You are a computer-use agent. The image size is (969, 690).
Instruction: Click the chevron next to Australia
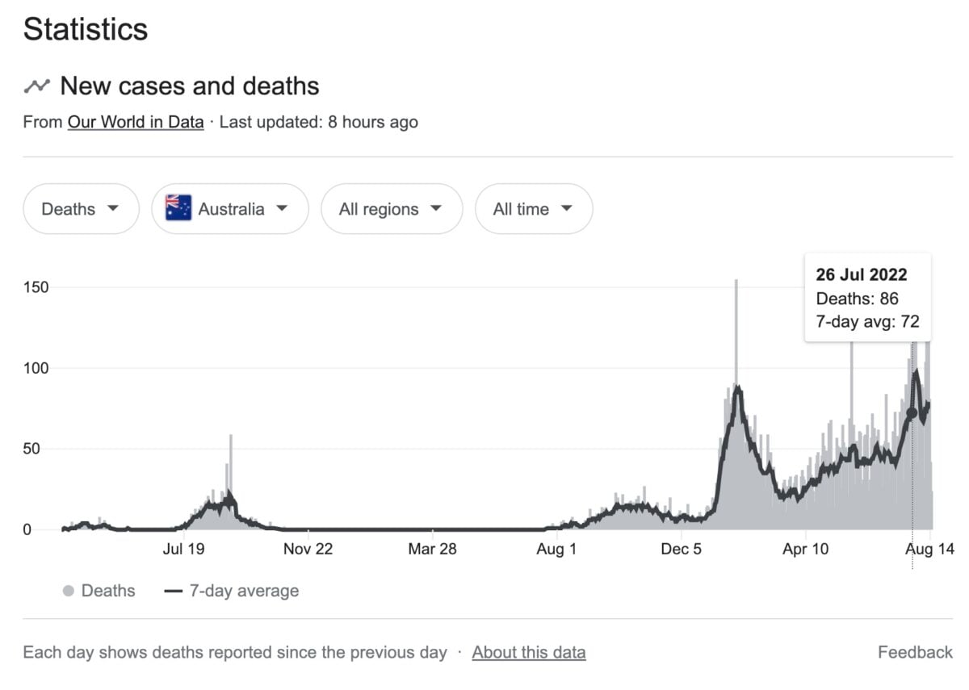283,208
